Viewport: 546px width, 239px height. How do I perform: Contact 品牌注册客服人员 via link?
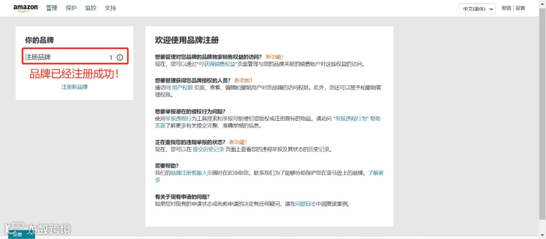point(192,173)
